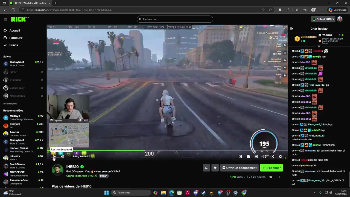Share the video via share icon

coord(270,177)
